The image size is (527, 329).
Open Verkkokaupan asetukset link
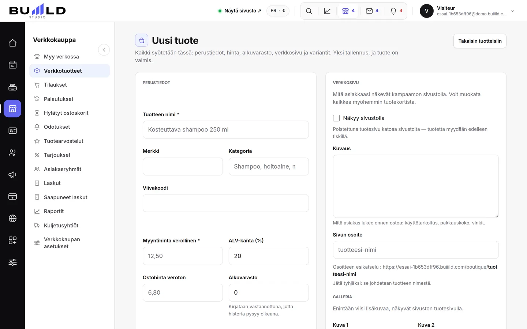(x=70, y=243)
